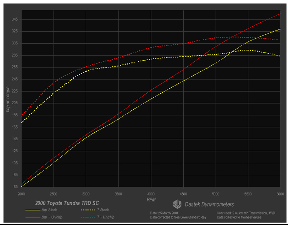The image size is (288, 225).
Task: Click the 305 y-axis label
Action: [15, 43]
